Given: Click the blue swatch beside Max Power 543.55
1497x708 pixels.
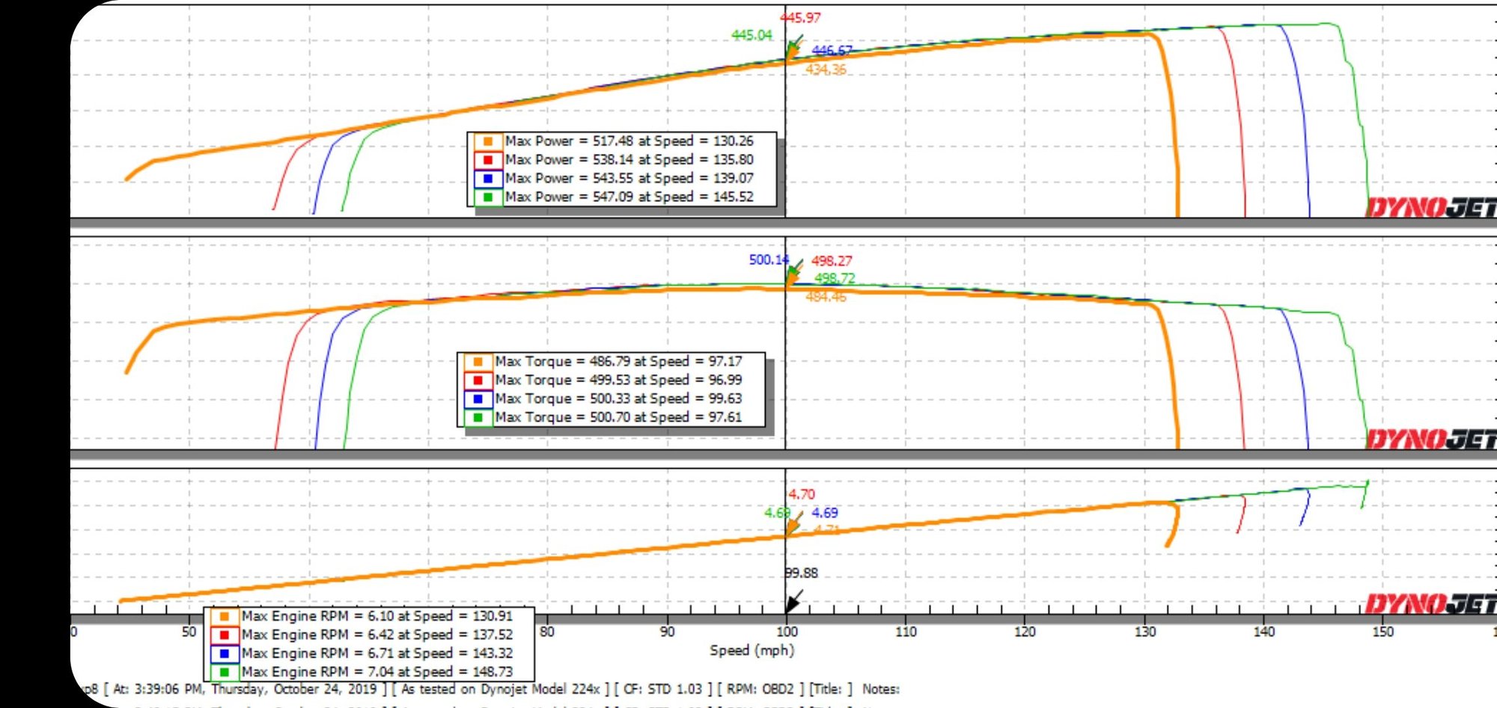Looking at the screenshot, I should [487, 179].
